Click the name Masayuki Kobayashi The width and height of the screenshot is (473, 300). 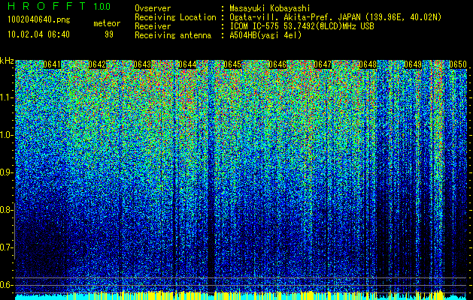tap(270, 8)
